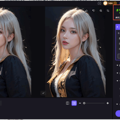The image size is (120, 120).
Task: Zoom out with the minus icon
Action: (80, 103)
